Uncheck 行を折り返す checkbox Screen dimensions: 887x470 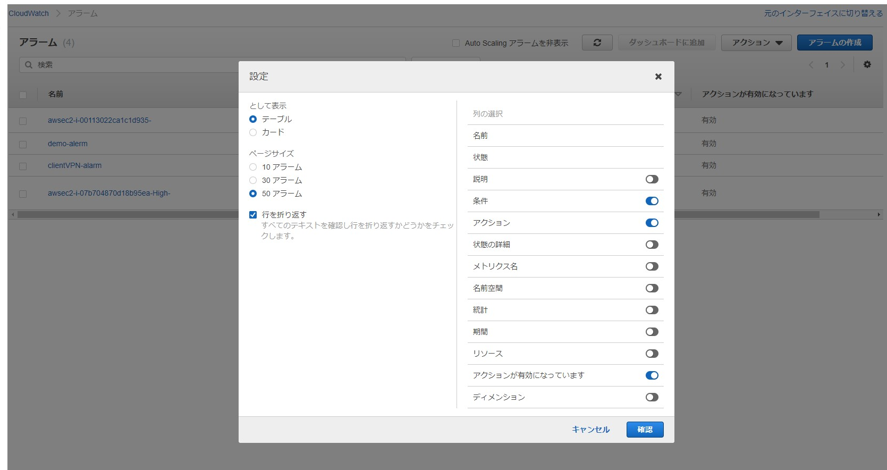pyautogui.click(x=253, y=215)
